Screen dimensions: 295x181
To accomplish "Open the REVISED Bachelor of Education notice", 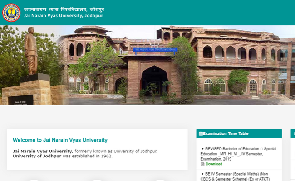I will click(x=238, y=154).
